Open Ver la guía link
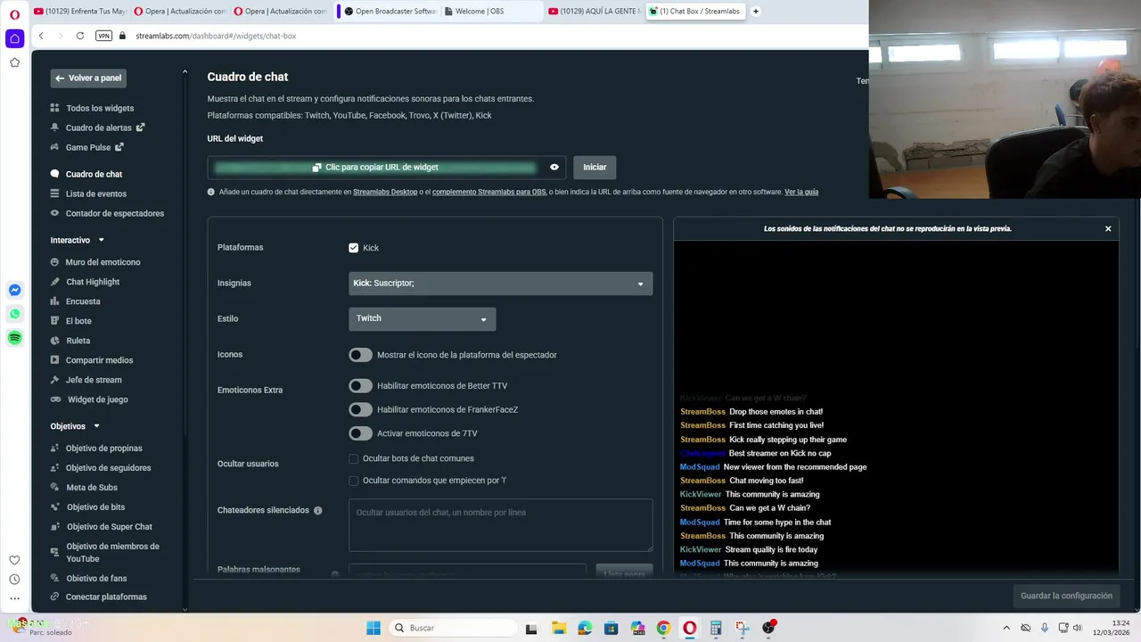 (x=801, y=192)
